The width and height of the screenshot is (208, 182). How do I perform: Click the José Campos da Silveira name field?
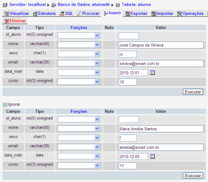click(x=161, y=45)
